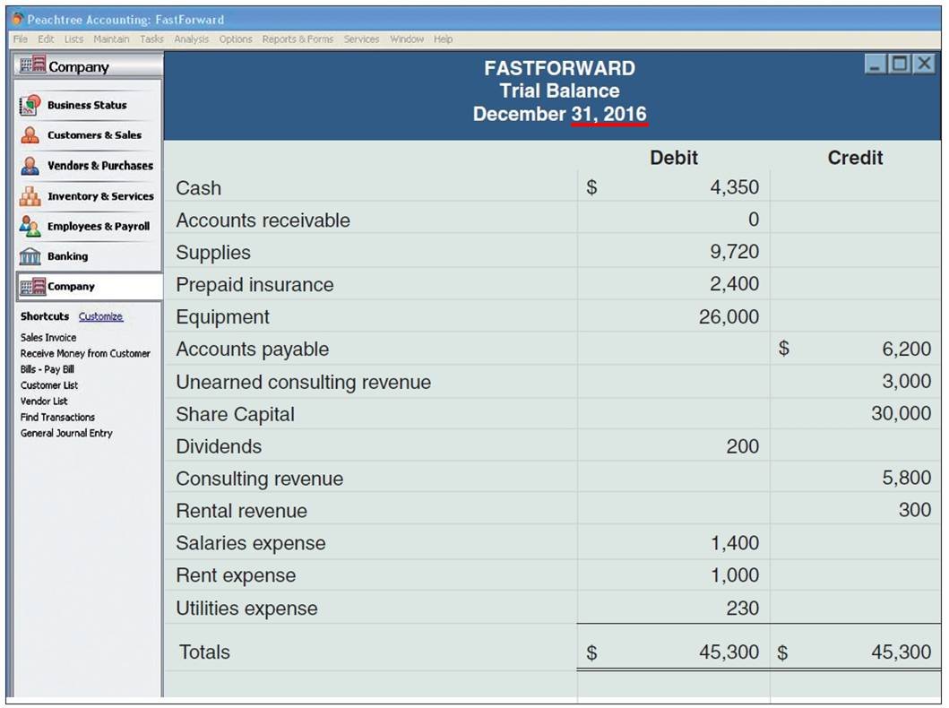Select the Consulting revenue row label
949x708 pixels.
coord(260,479)
